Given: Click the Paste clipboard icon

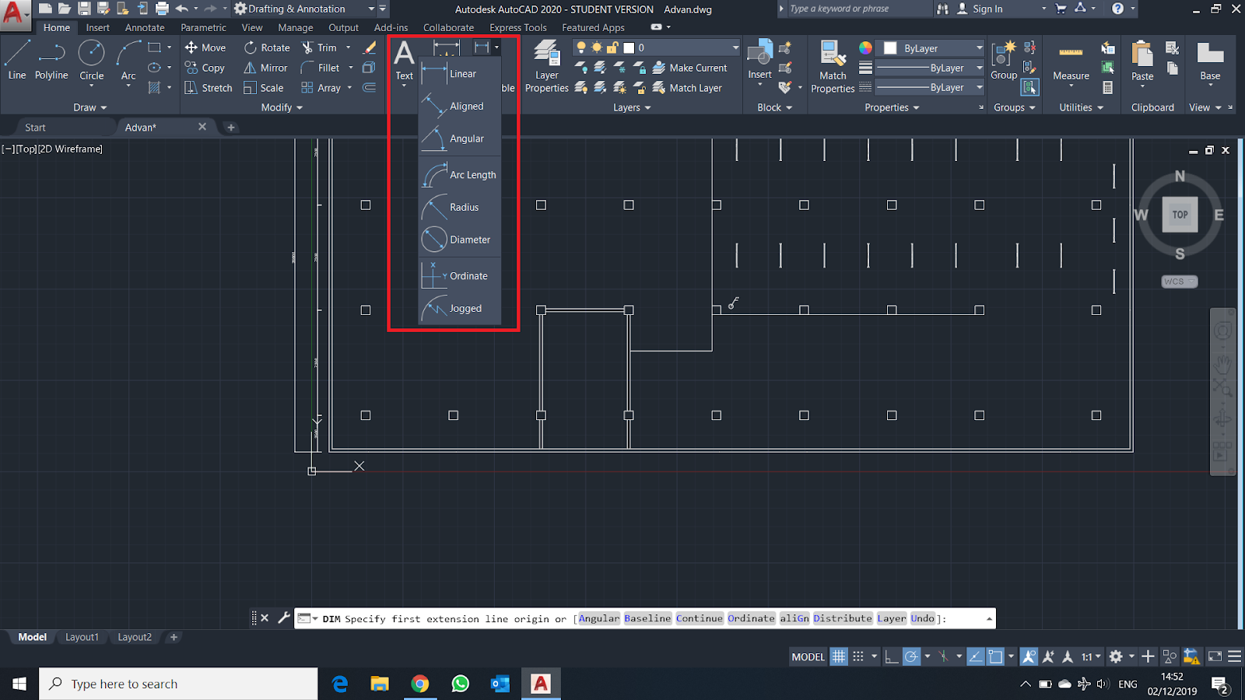Looking at the screenshot, I should click(x=1142, y=61).
